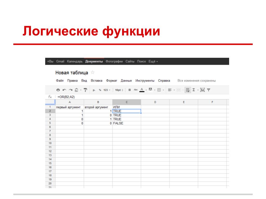Click the fx formula icon
The image size is (266, 199).
[x=50, y=97]
